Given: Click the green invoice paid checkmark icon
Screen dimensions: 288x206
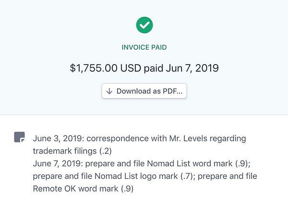Looking at the screenshot, I should click(x=144, y=25).
